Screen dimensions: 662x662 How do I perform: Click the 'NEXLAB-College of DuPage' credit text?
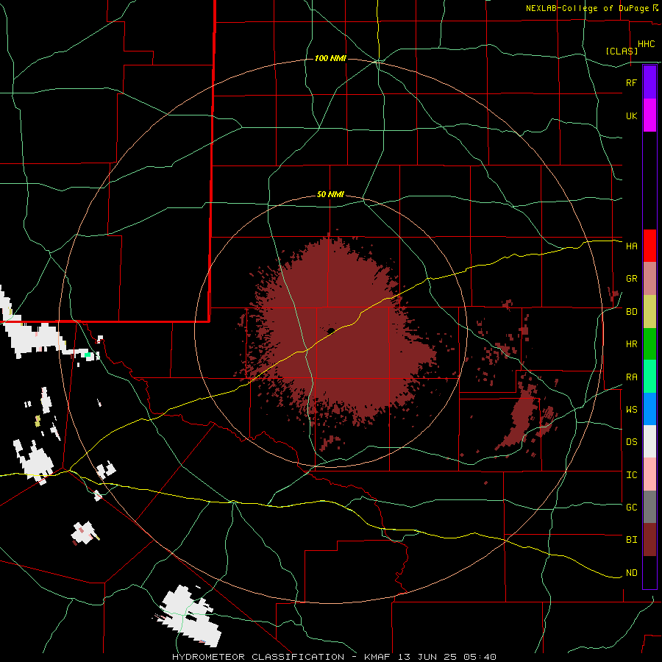click(587, 8)
